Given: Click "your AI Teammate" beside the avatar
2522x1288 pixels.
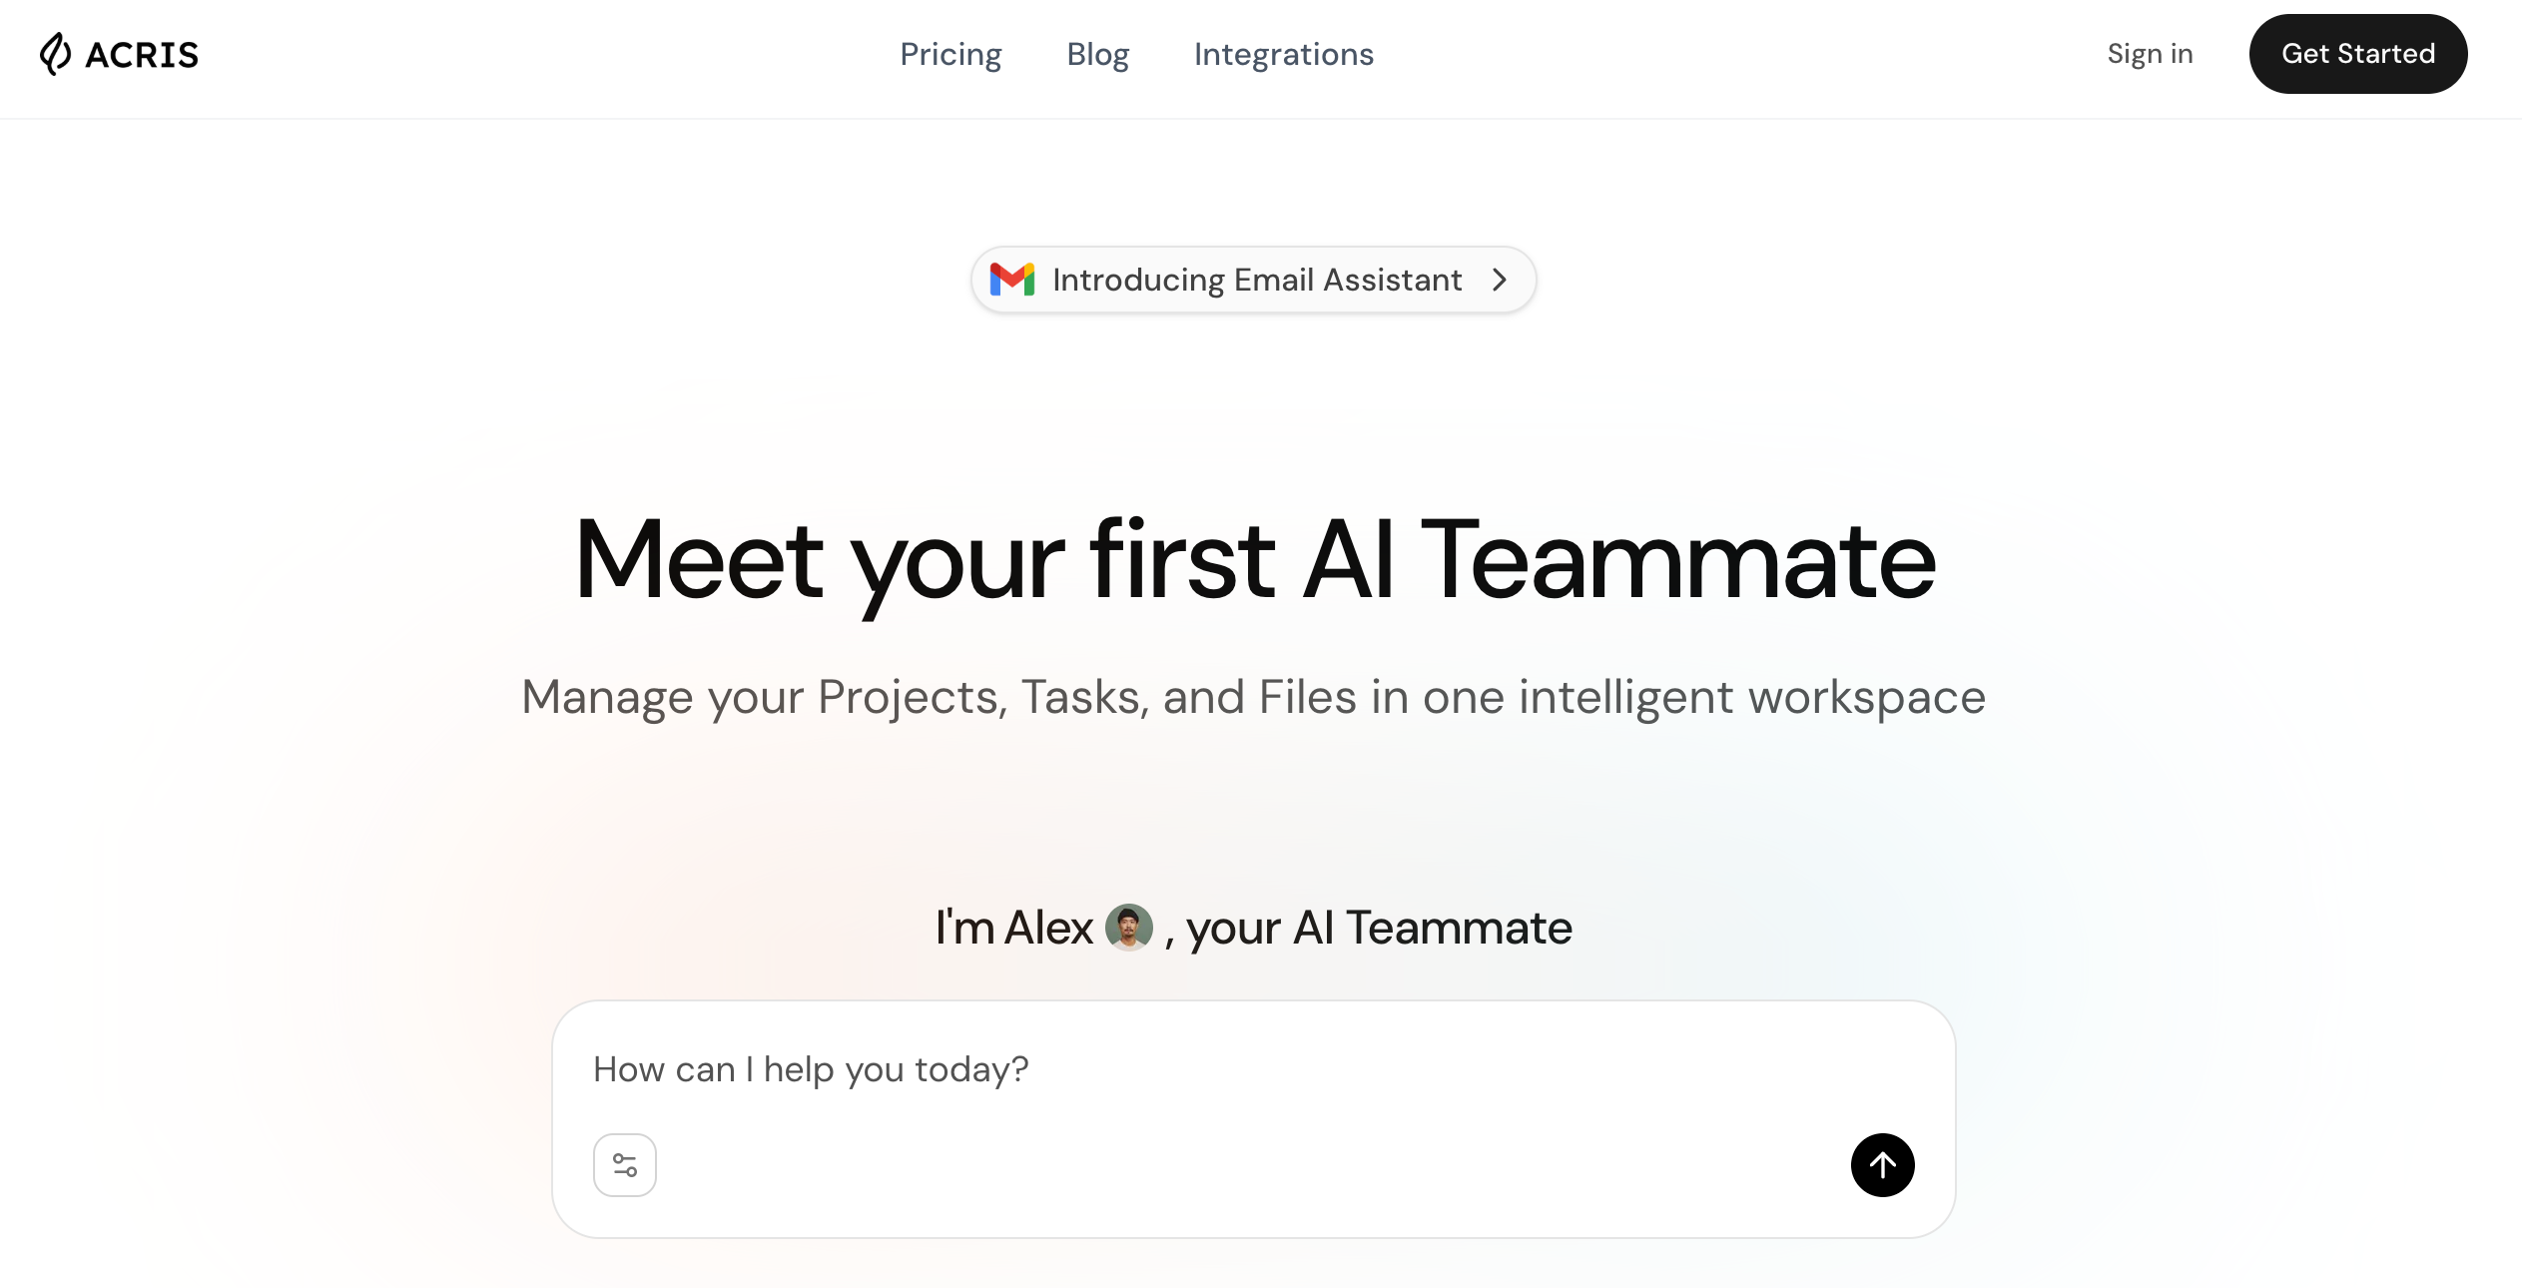Looking at the screenshot, I should [1379, 928].
